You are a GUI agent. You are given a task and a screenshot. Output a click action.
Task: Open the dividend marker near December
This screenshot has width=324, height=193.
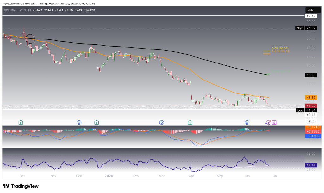pyautogui.click(x=79, y=123)
